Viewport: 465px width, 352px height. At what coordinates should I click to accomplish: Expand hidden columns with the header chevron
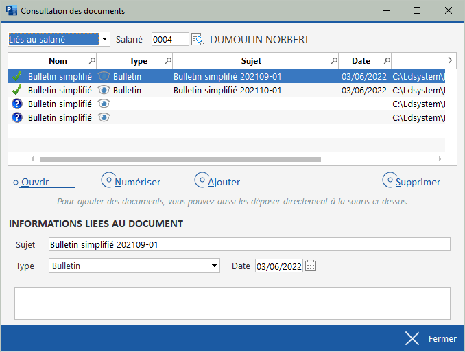coord(450,60)
